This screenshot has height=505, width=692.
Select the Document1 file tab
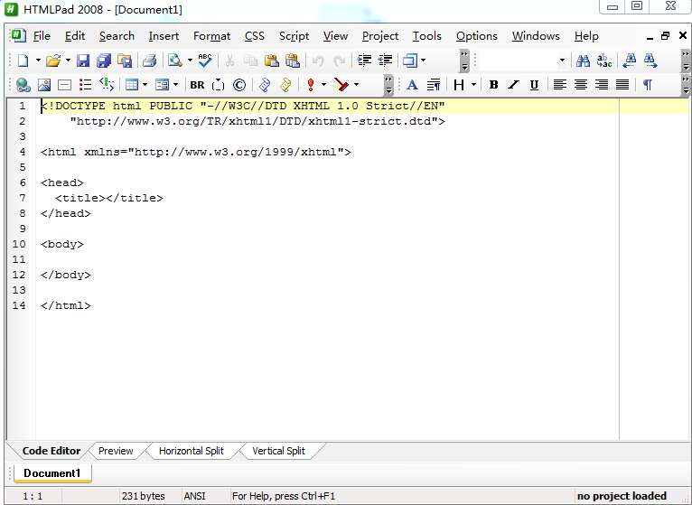tap(52, 473)
